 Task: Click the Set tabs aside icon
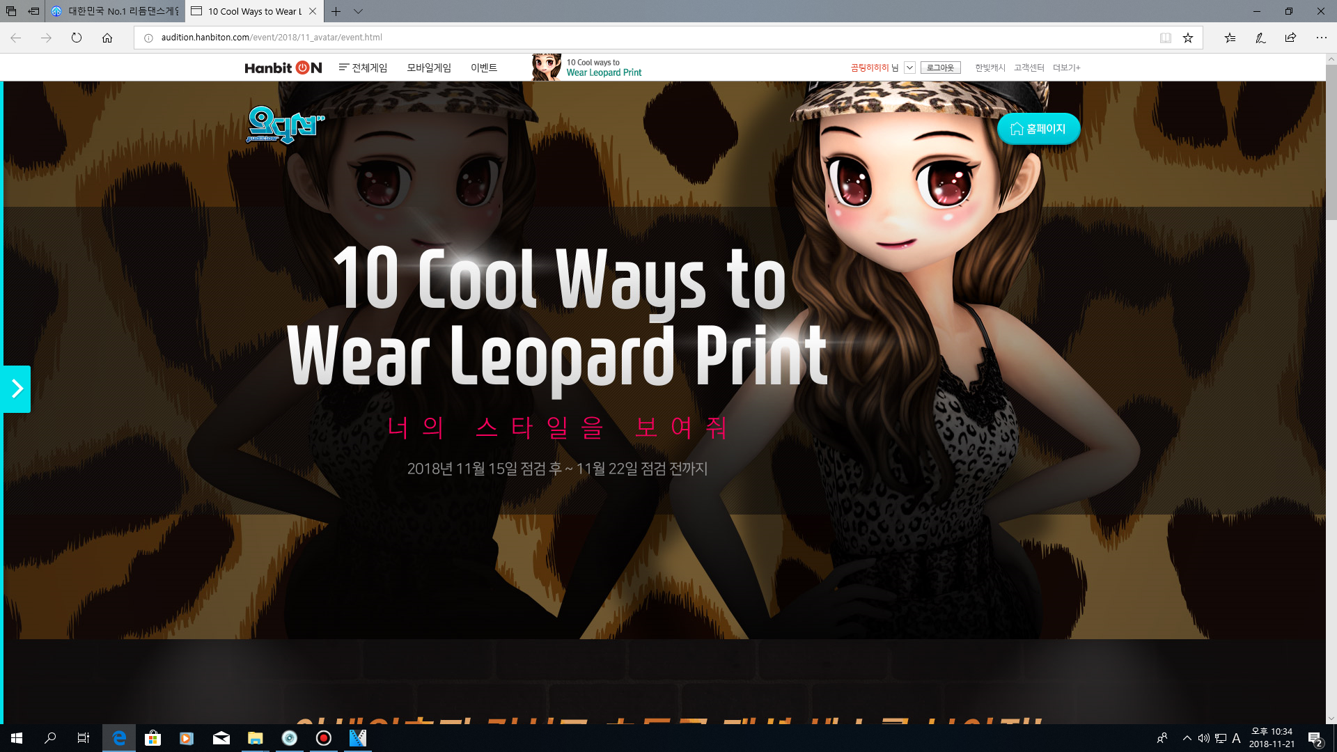pos(33,11)
